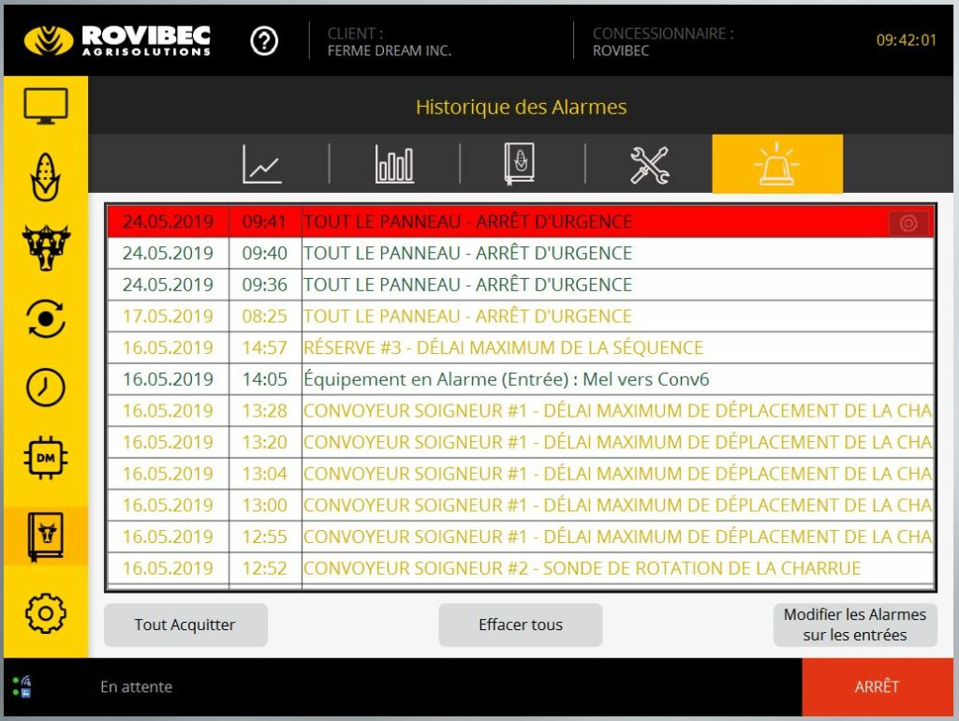
Task: Click the gear icon on the red alarm row
Action: 908,223
